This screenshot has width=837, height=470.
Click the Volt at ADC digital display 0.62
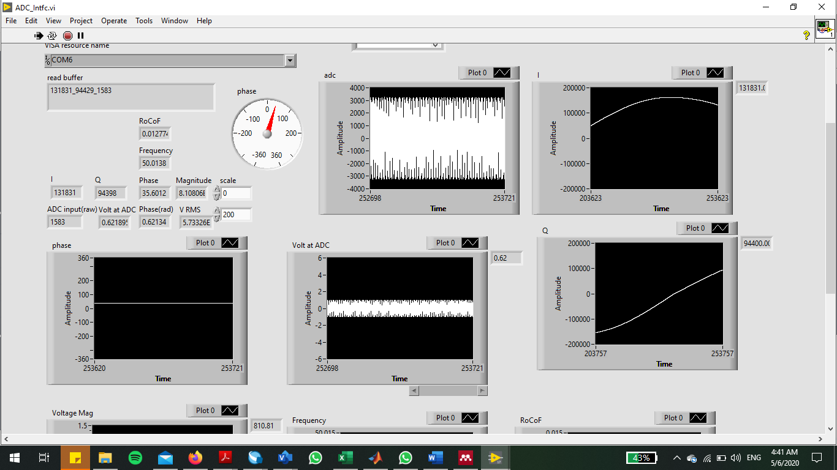click(507, 258)
